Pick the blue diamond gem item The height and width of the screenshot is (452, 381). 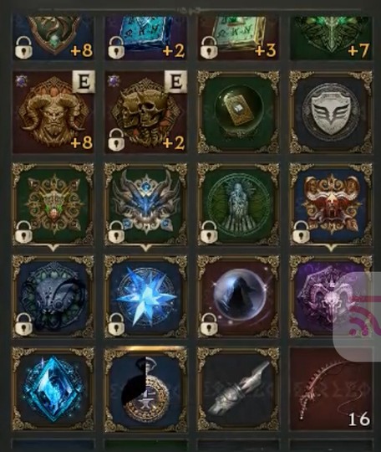click(x=53, y=389)
